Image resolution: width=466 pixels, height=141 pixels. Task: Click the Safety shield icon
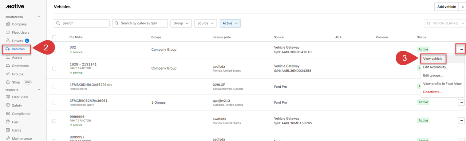tap(8, 105)
